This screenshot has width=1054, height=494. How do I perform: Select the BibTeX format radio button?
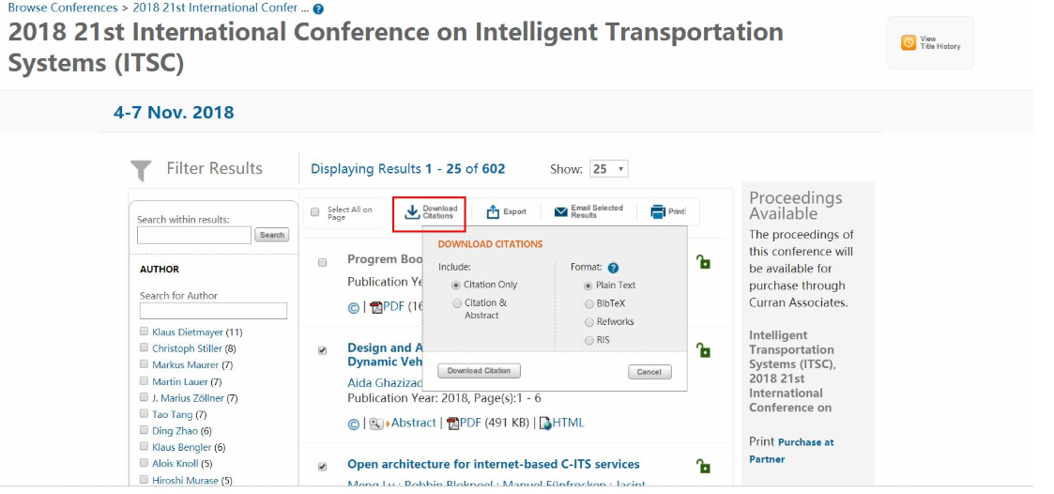point(589,304)
